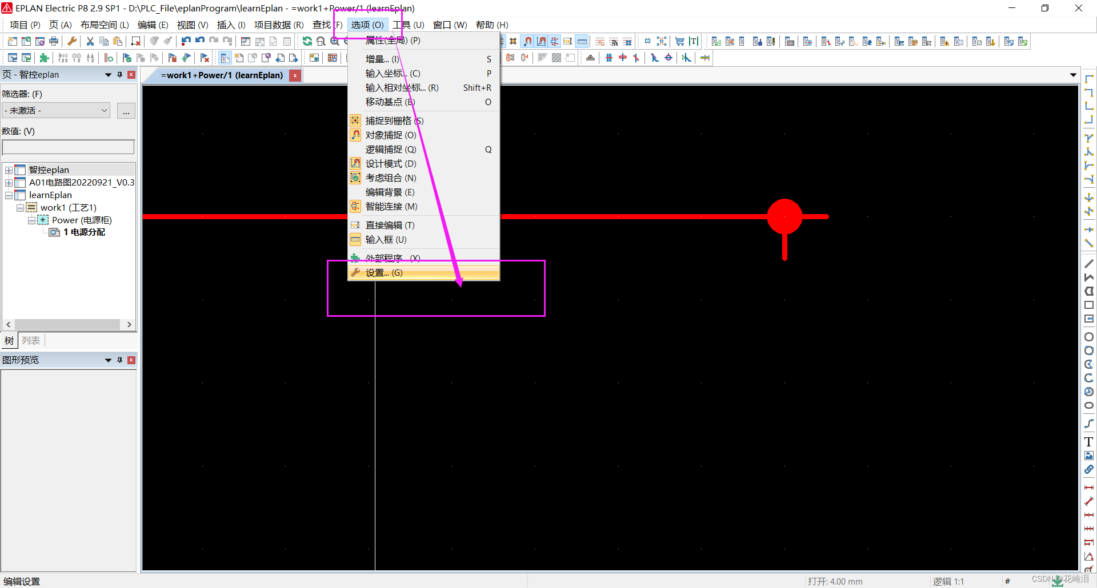Open the page navigator panel dropdown arrow
This screenshot has height=588, width=1097.
click(108, 75)
